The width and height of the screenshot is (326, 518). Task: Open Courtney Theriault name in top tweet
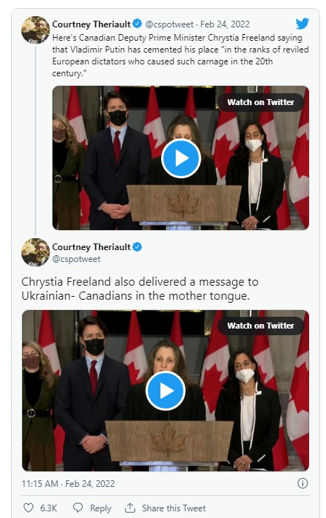pyautogui.click(x=92, y=24)
